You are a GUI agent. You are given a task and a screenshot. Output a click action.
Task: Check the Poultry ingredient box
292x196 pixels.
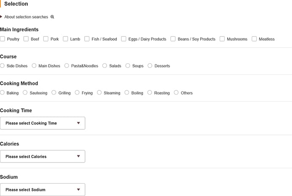pos(3,39)
